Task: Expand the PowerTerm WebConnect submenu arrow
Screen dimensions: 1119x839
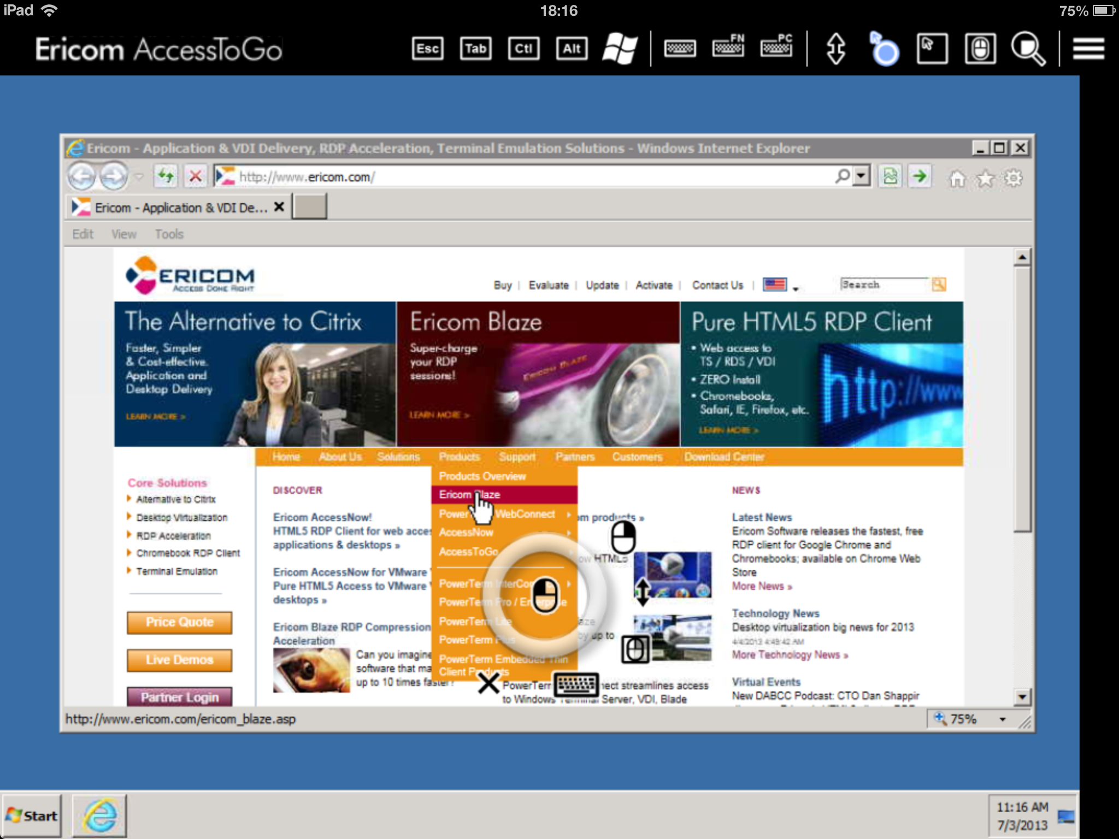Action: click(x=569, y=515)
